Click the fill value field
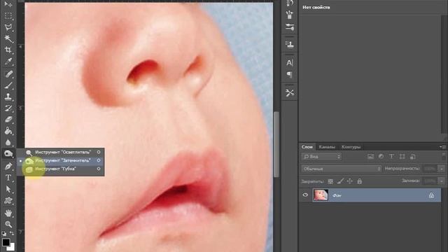Image resolution: width=448 pixels, height=252 pixels. [x=430, y=181]
